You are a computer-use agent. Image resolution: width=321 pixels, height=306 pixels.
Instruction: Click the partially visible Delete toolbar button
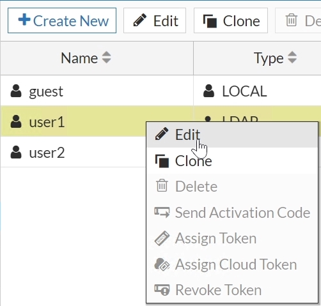point(299,20)
